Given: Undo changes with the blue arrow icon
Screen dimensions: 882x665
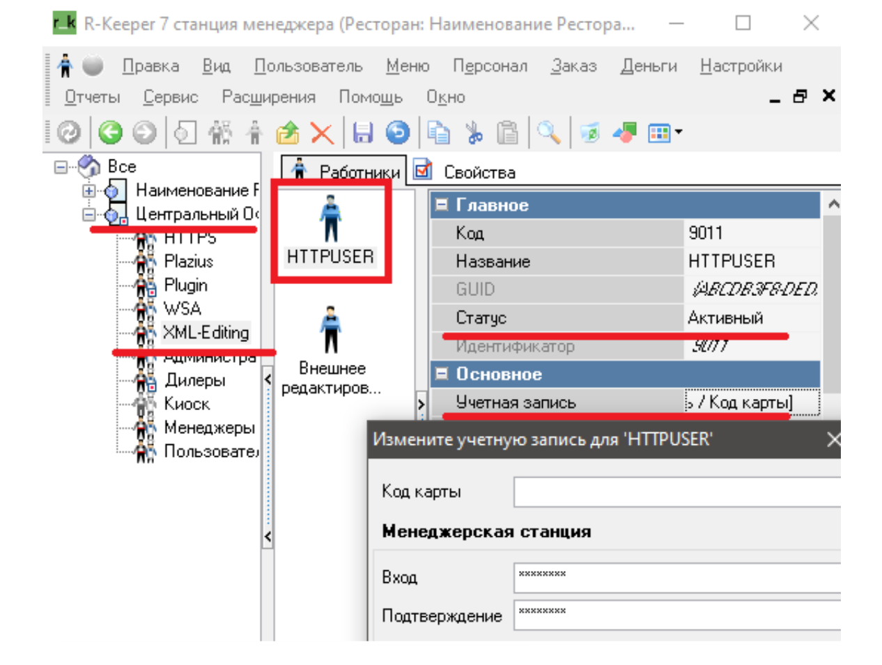Looking at the screenshot, I should (398, 132).
